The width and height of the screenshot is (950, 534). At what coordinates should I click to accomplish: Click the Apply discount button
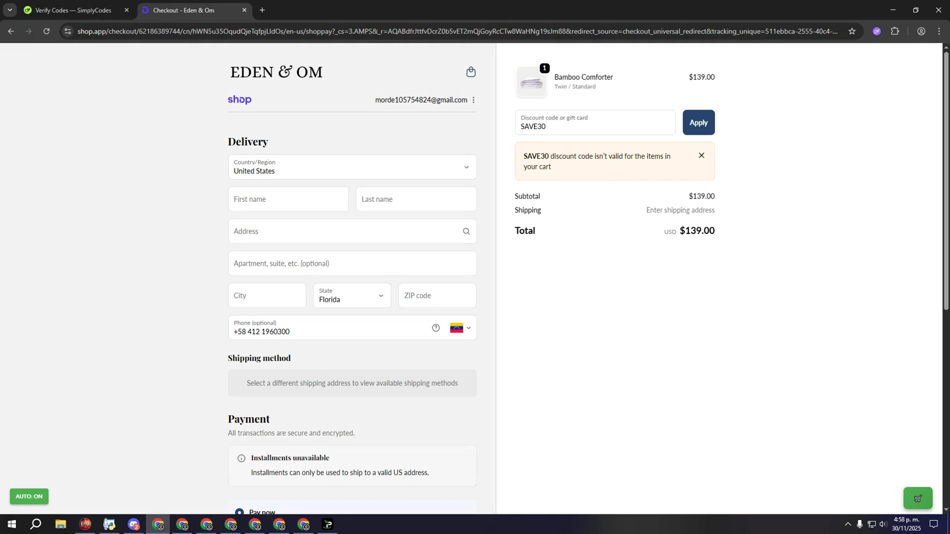699,123
